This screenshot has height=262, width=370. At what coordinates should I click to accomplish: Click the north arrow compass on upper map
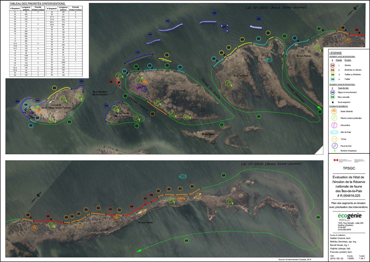tap(355, 8)
